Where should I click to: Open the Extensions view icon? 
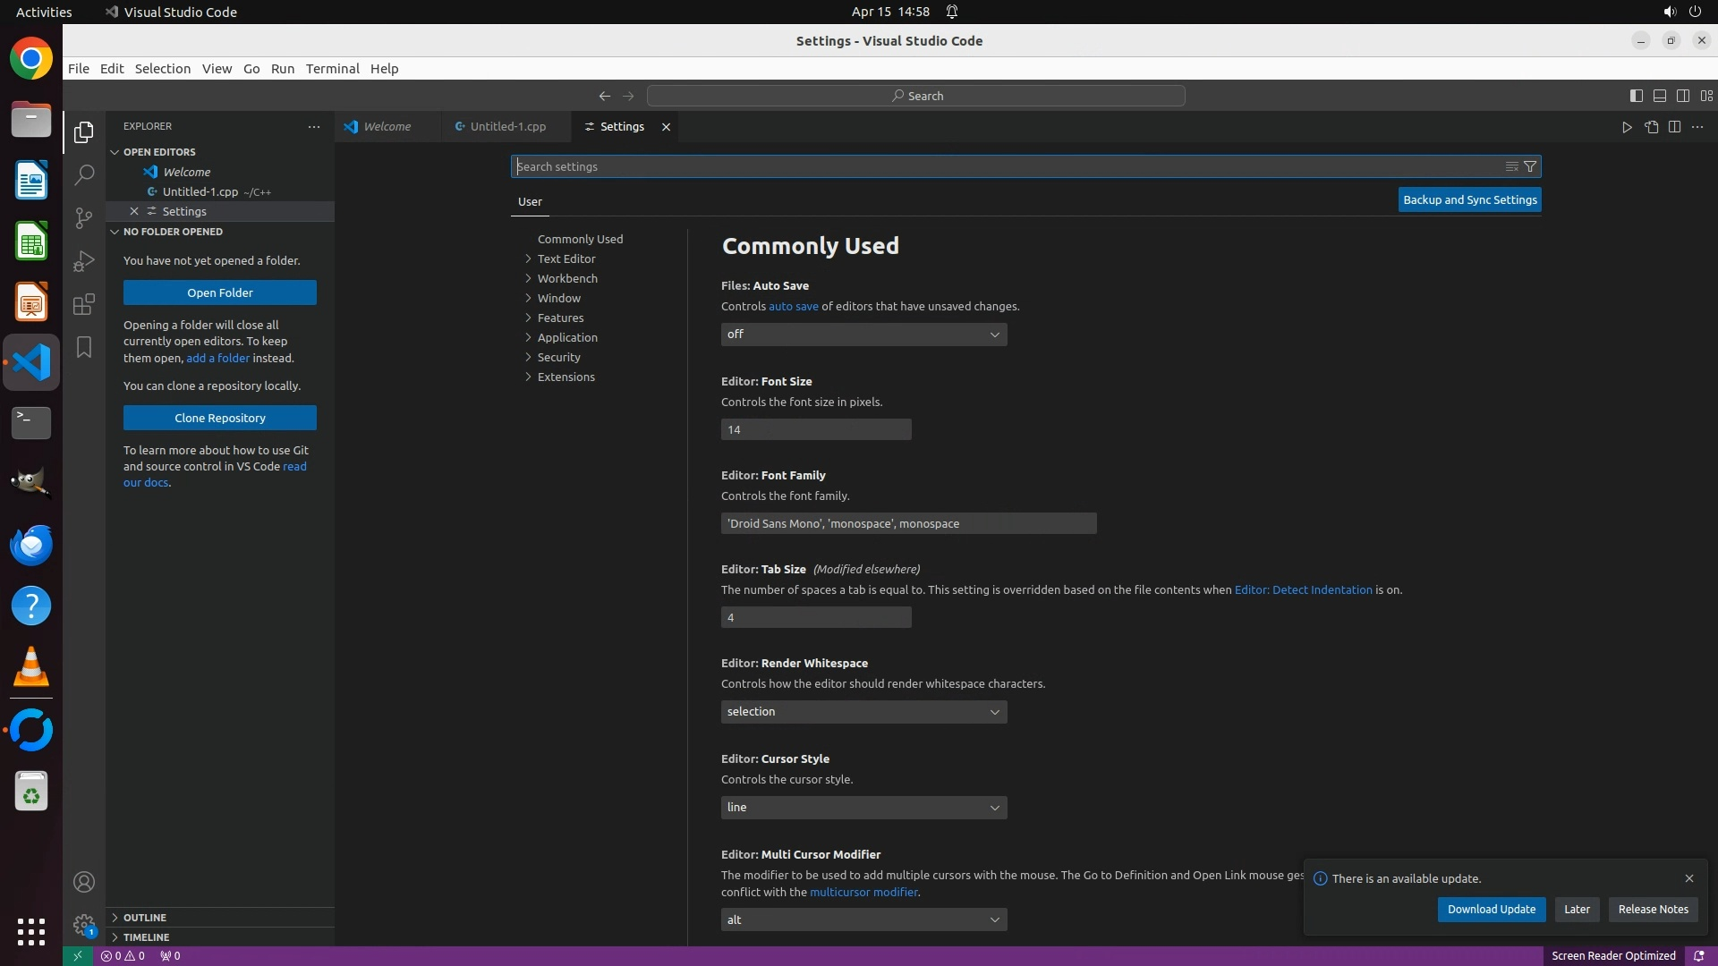point(84,304)
